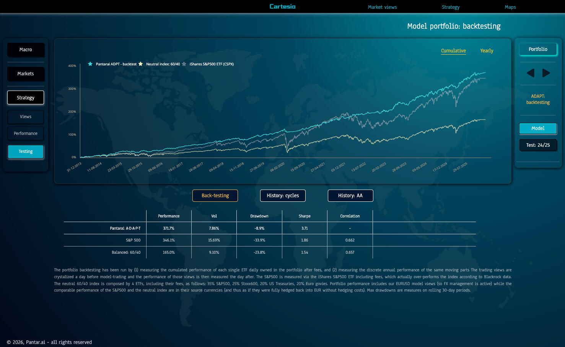The image size is (565, 347).
Task: Click the Cartesio logo
Action: 282,6
